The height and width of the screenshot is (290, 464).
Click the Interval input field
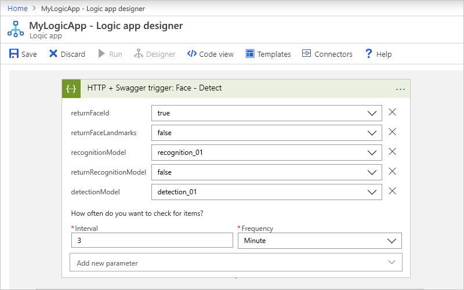pos(151,241)
